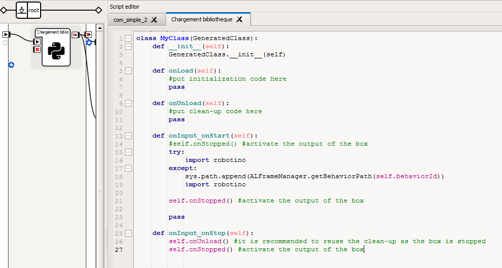Click the root label in the breadcrumb
Viewport: 502px width, 268px height.
34,10
